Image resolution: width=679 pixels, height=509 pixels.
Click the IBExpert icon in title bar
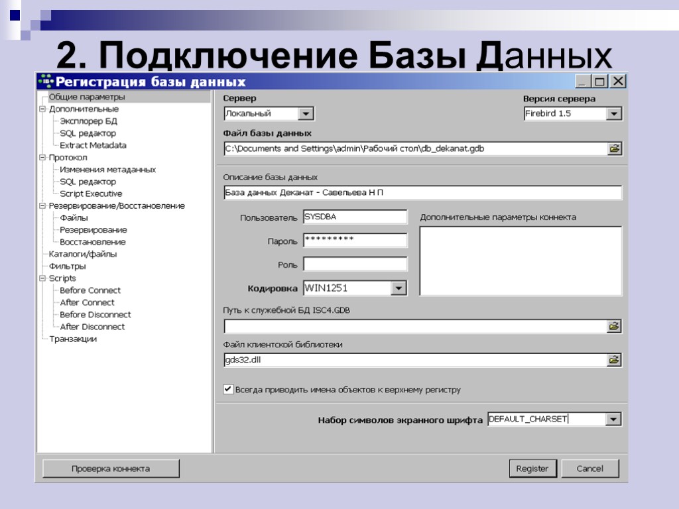click(x=46, y=81)
